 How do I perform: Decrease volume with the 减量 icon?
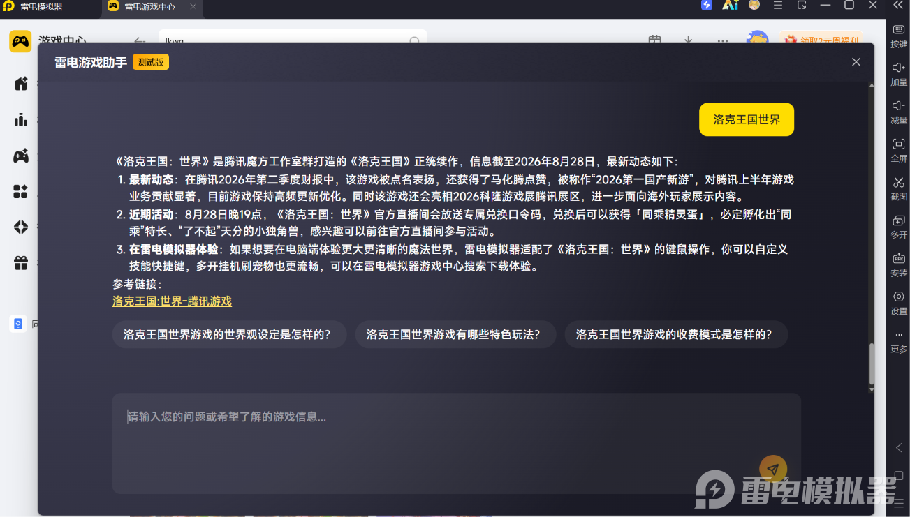coord(899,112)
